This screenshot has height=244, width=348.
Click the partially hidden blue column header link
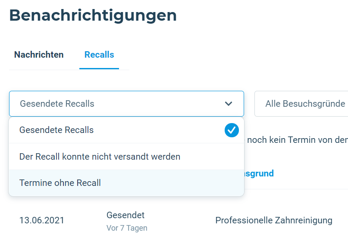259,173
